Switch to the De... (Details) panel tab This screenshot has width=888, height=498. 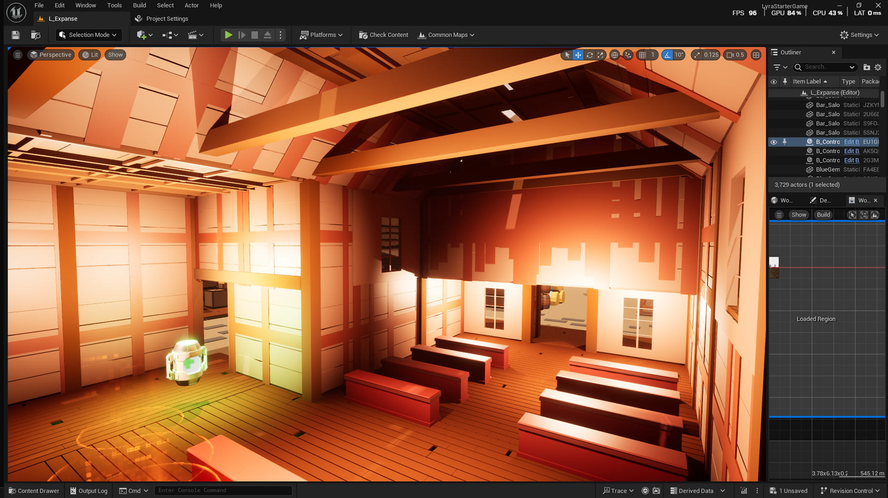coord(820,200)
